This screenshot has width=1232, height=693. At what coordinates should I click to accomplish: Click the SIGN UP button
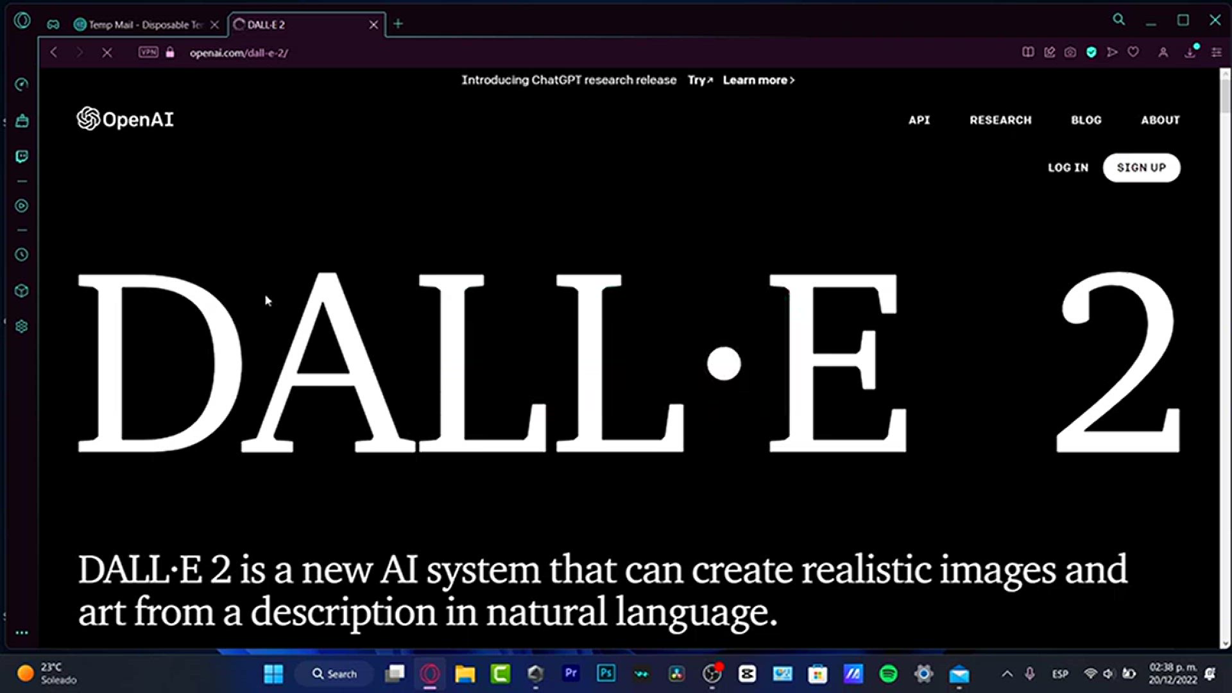pyautogui.click(x=1141, y=167)
